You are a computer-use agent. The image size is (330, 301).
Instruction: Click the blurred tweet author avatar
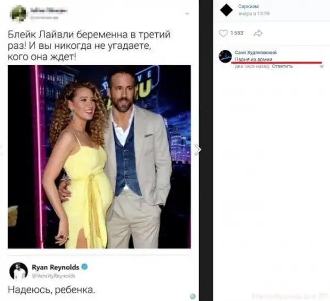(x=18, y=12)
